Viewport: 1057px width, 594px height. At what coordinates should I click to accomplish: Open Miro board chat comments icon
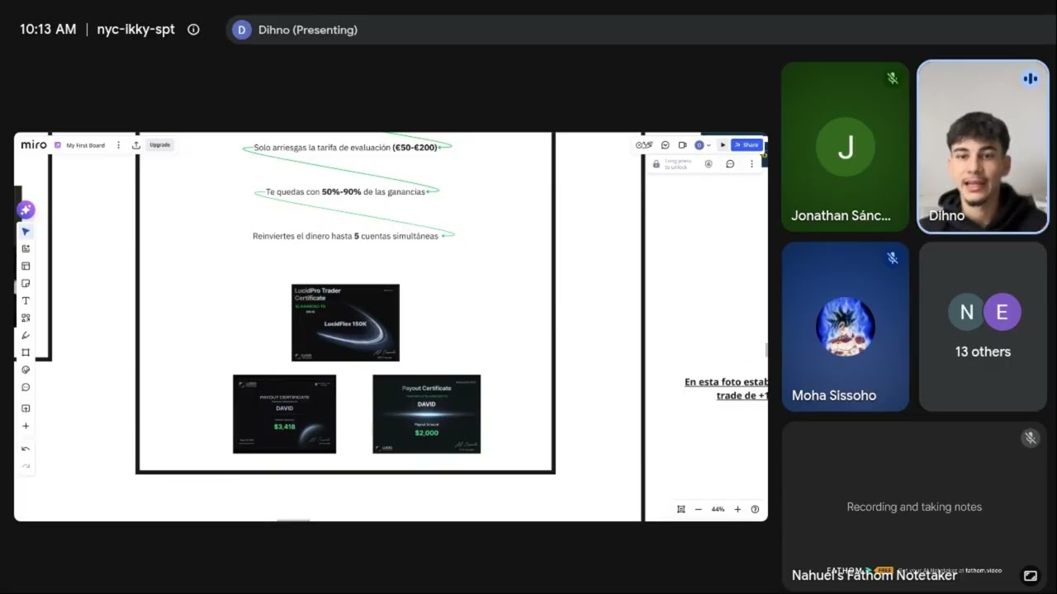[x=666, y=145]
